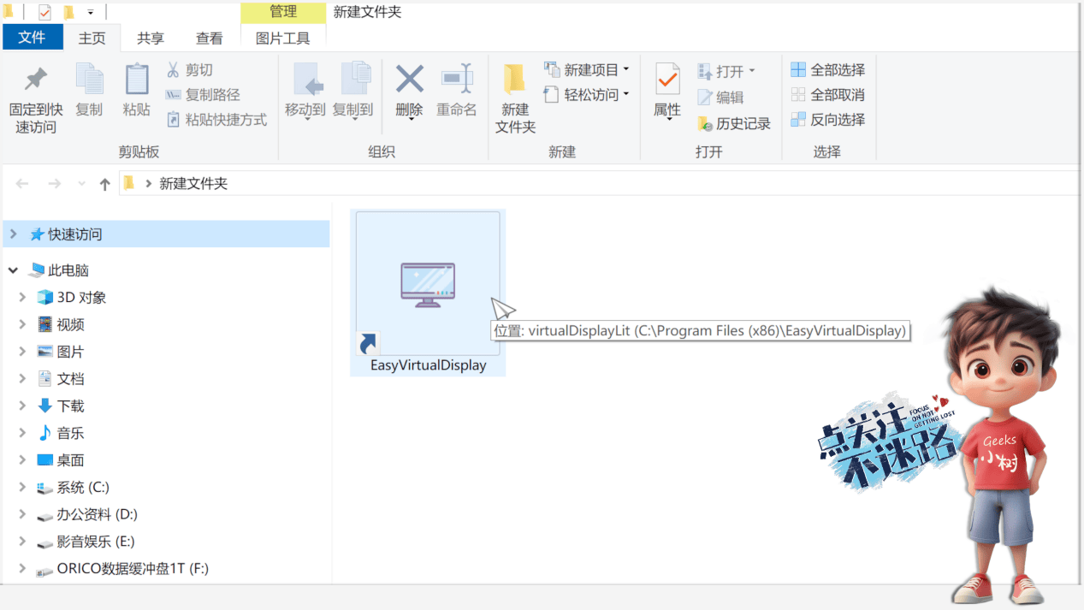
Task: Click the Up one level arrow
Action: [x=104, y=184]
